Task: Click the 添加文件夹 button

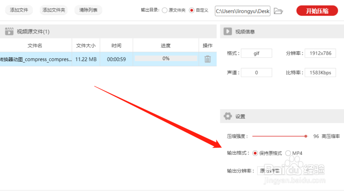Action: click(x=54, y=10)
